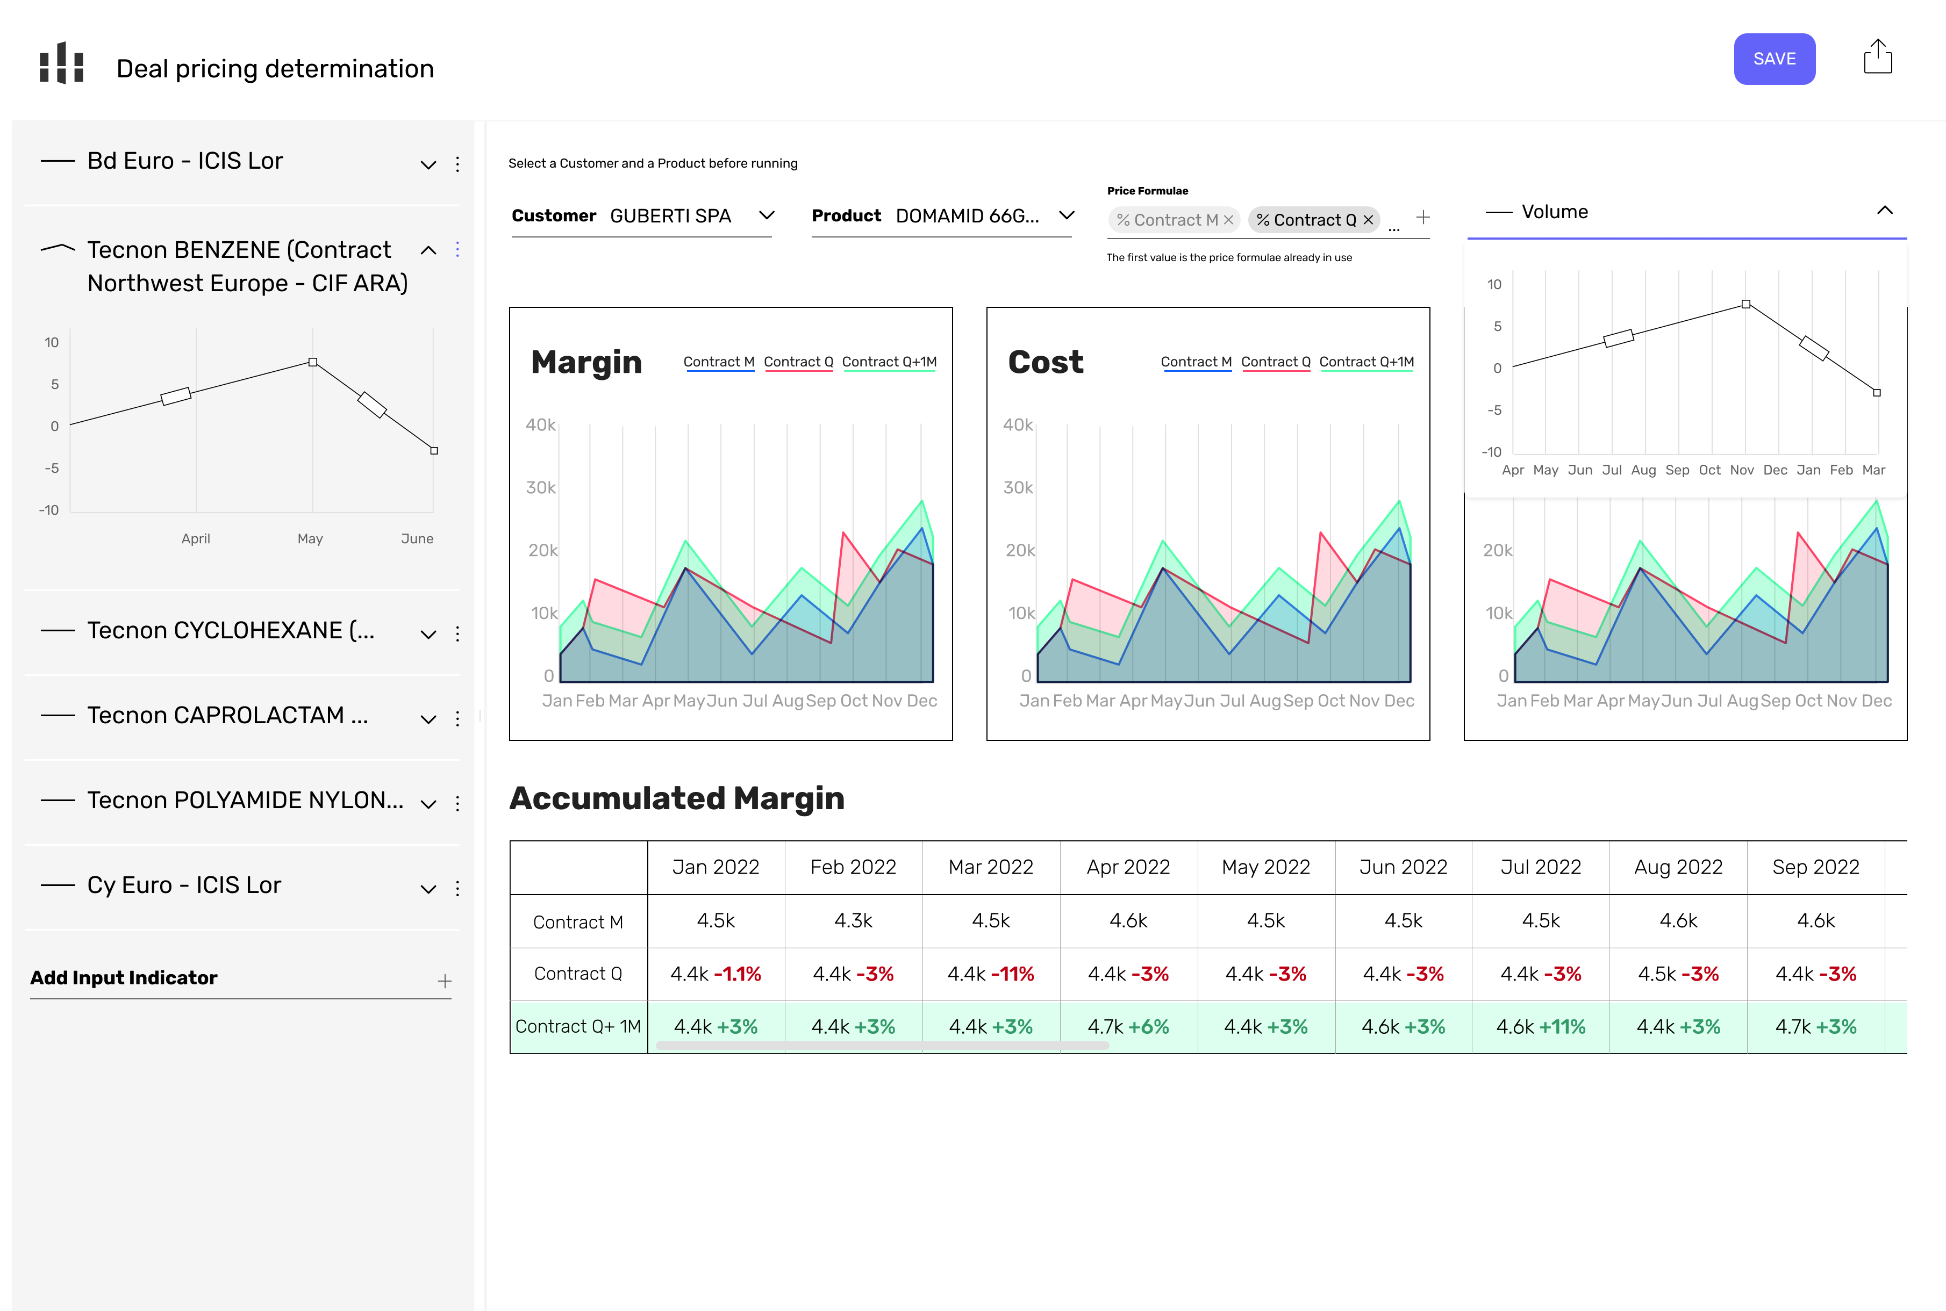Expand Tecnon CYCLOHEXANE indicator
The image size is (1946, 1311).
[x=428, y=635]
